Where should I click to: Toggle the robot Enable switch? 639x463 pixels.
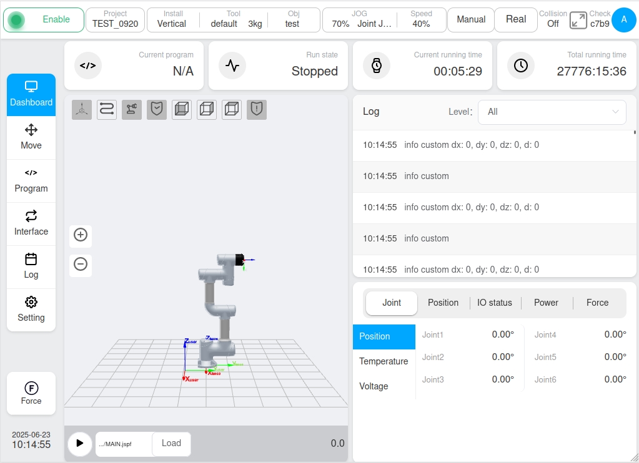point(44,19)
